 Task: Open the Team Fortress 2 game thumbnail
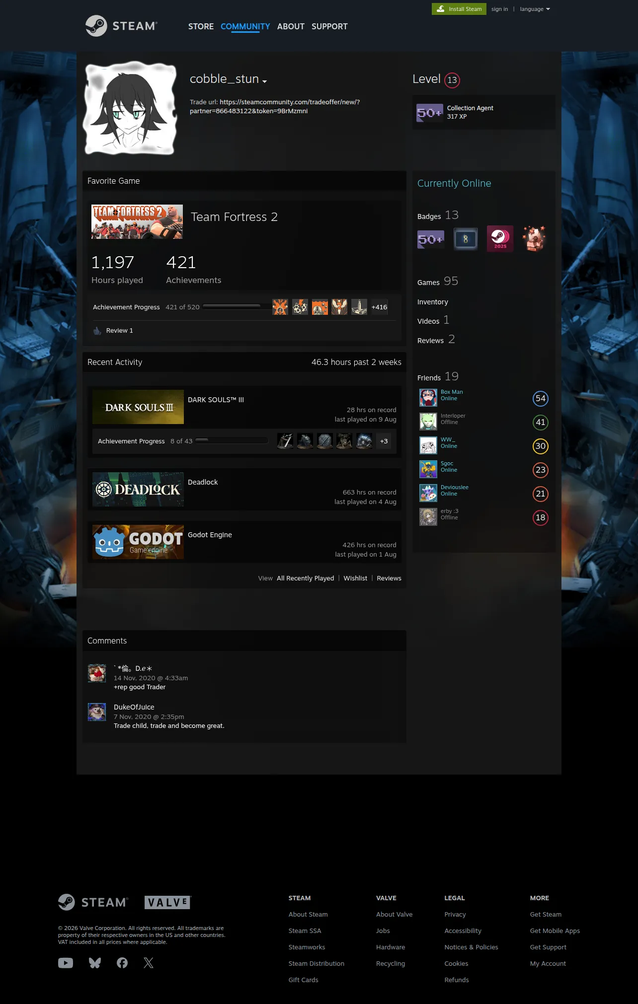(137, 221)
